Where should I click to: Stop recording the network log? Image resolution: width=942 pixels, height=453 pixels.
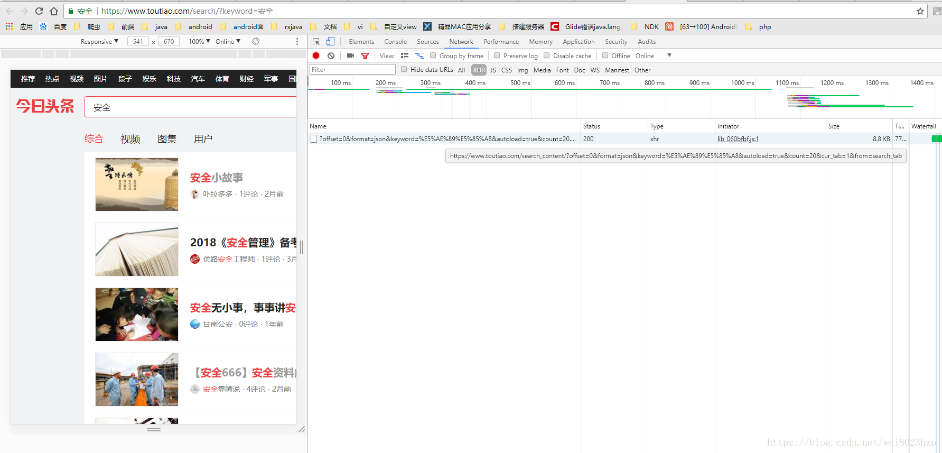pos(316,56)
